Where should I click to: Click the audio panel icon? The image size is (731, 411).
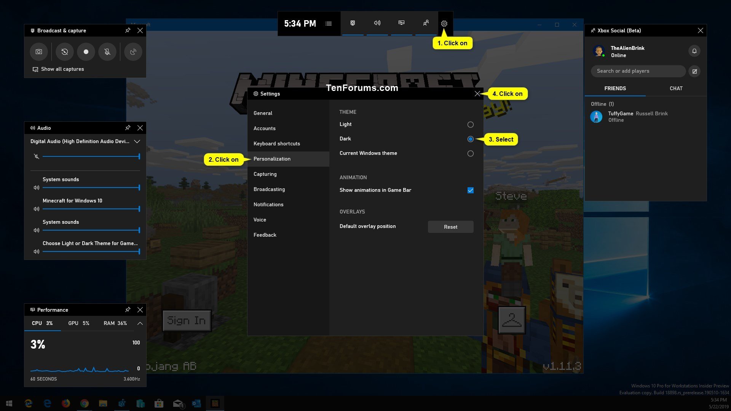point(377,23)
